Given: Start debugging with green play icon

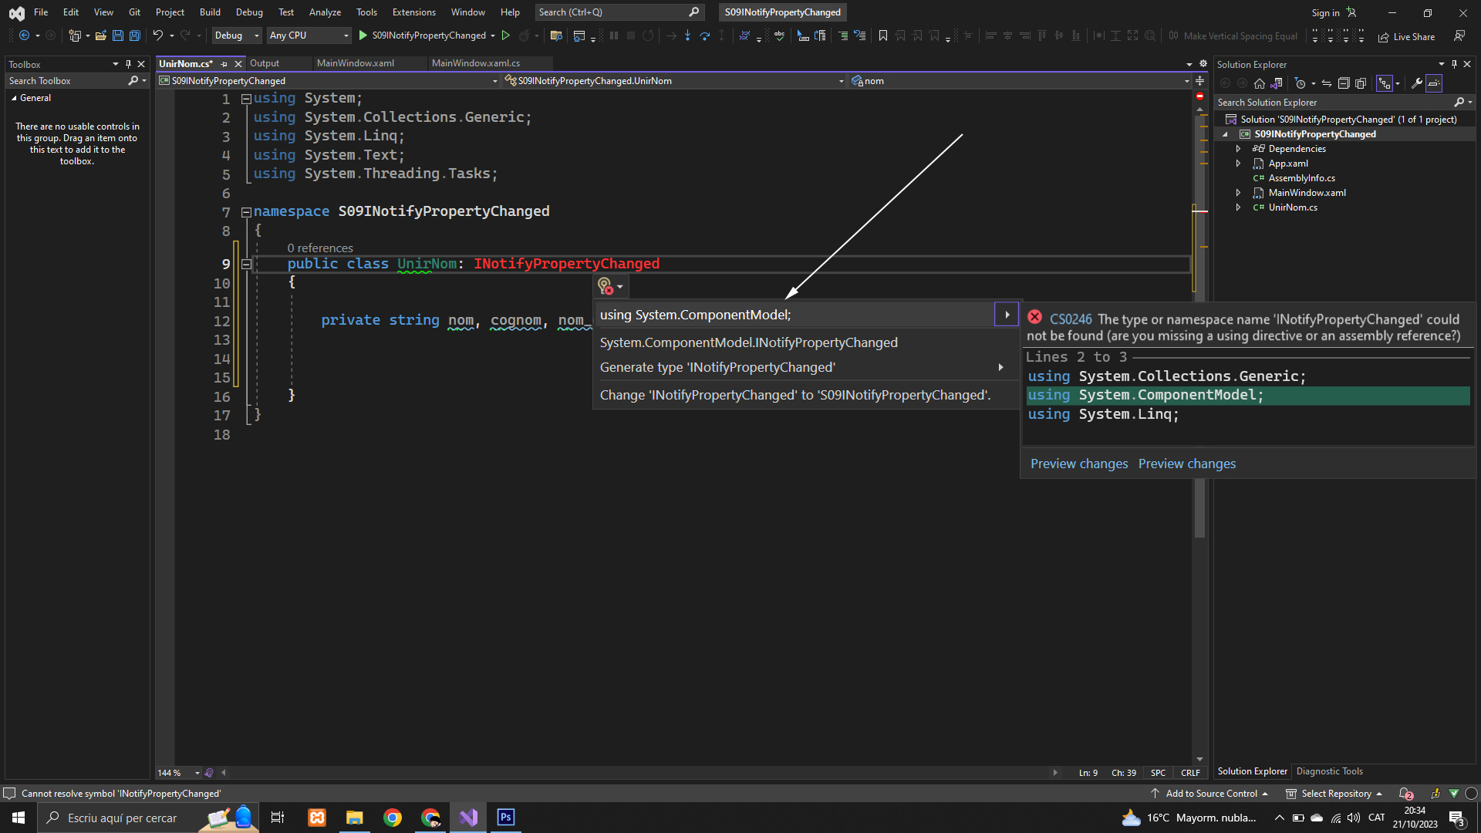Looking at the screenshot, I should point(363,35).
